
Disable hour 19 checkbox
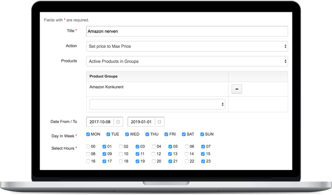coord(137,161)
